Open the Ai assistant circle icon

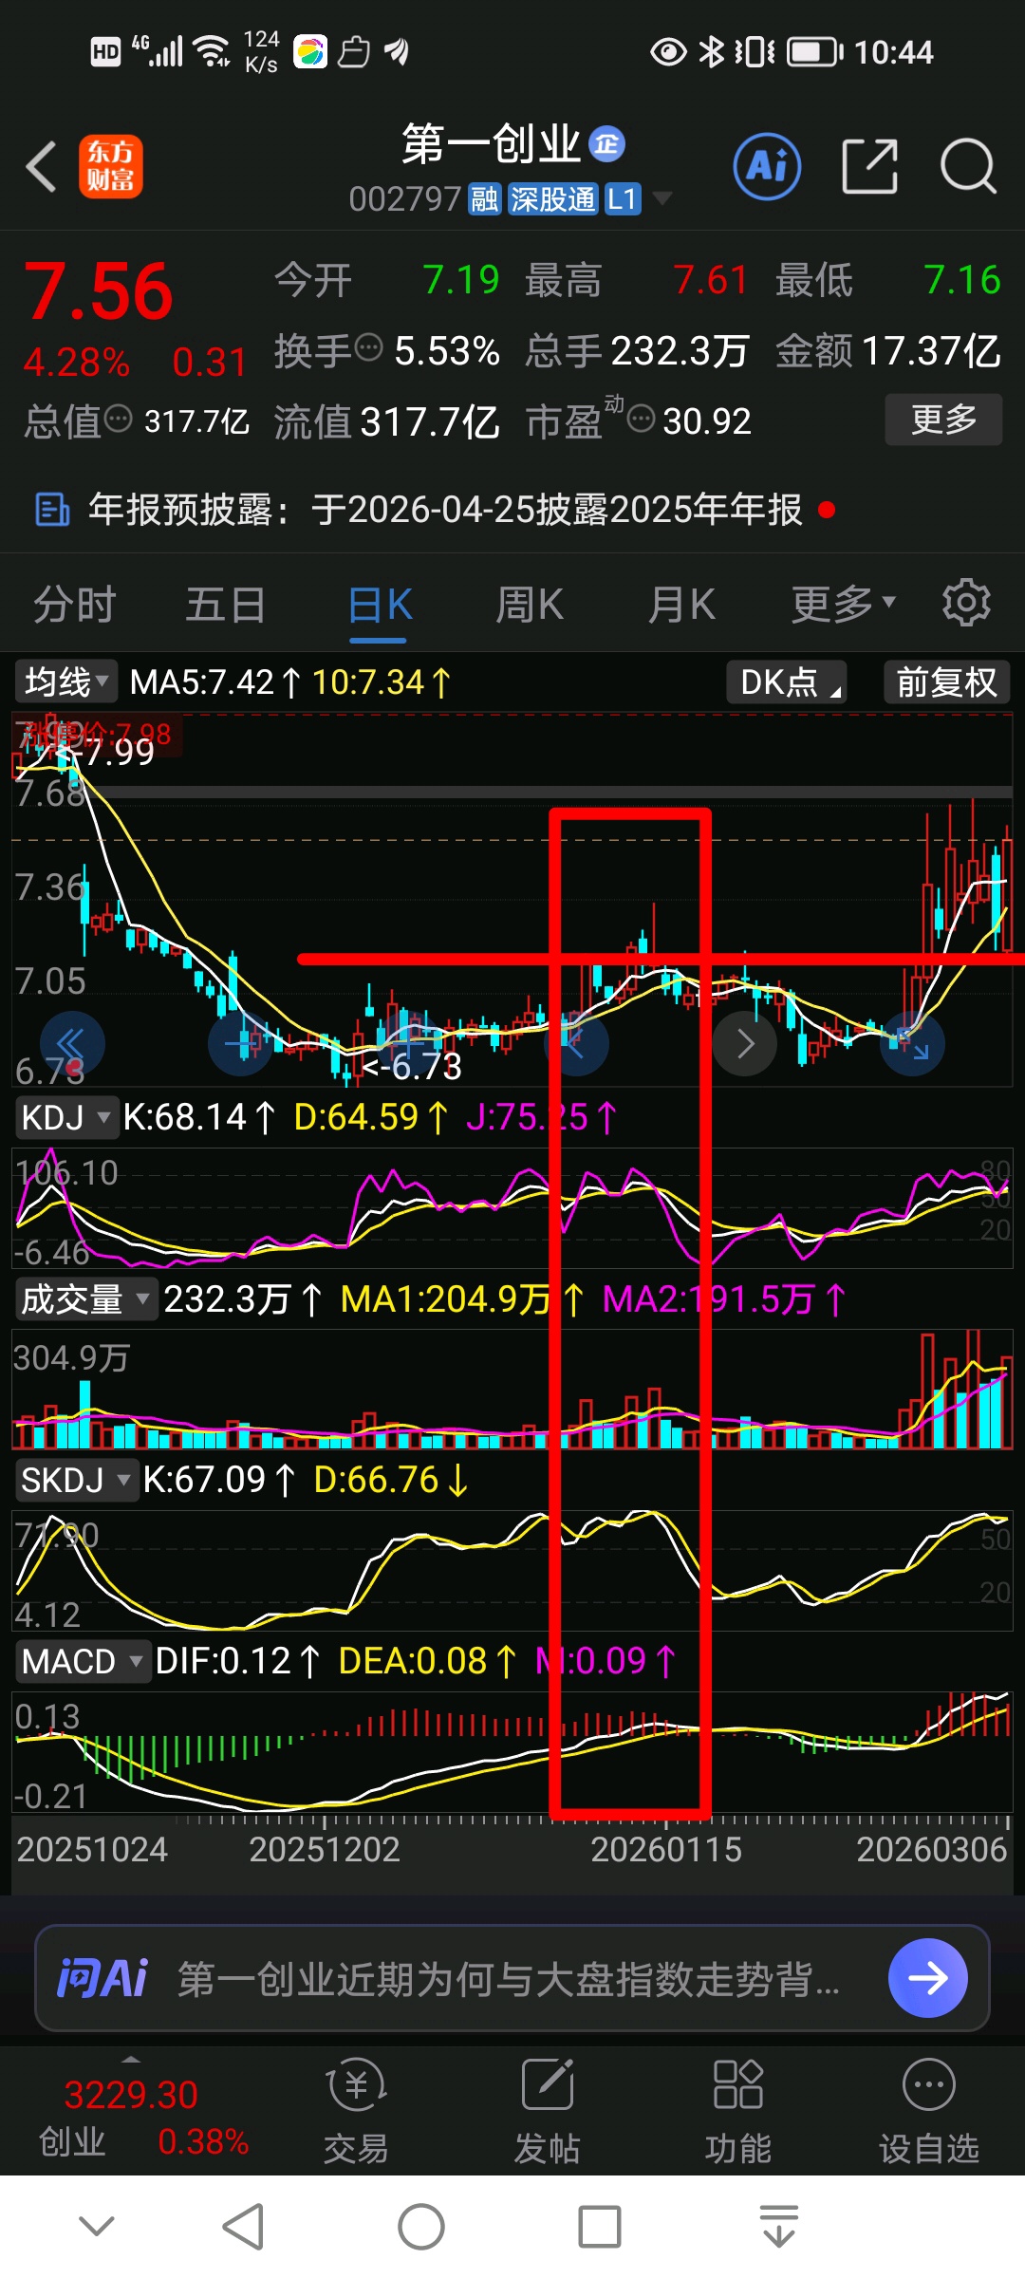coord(767,167)
